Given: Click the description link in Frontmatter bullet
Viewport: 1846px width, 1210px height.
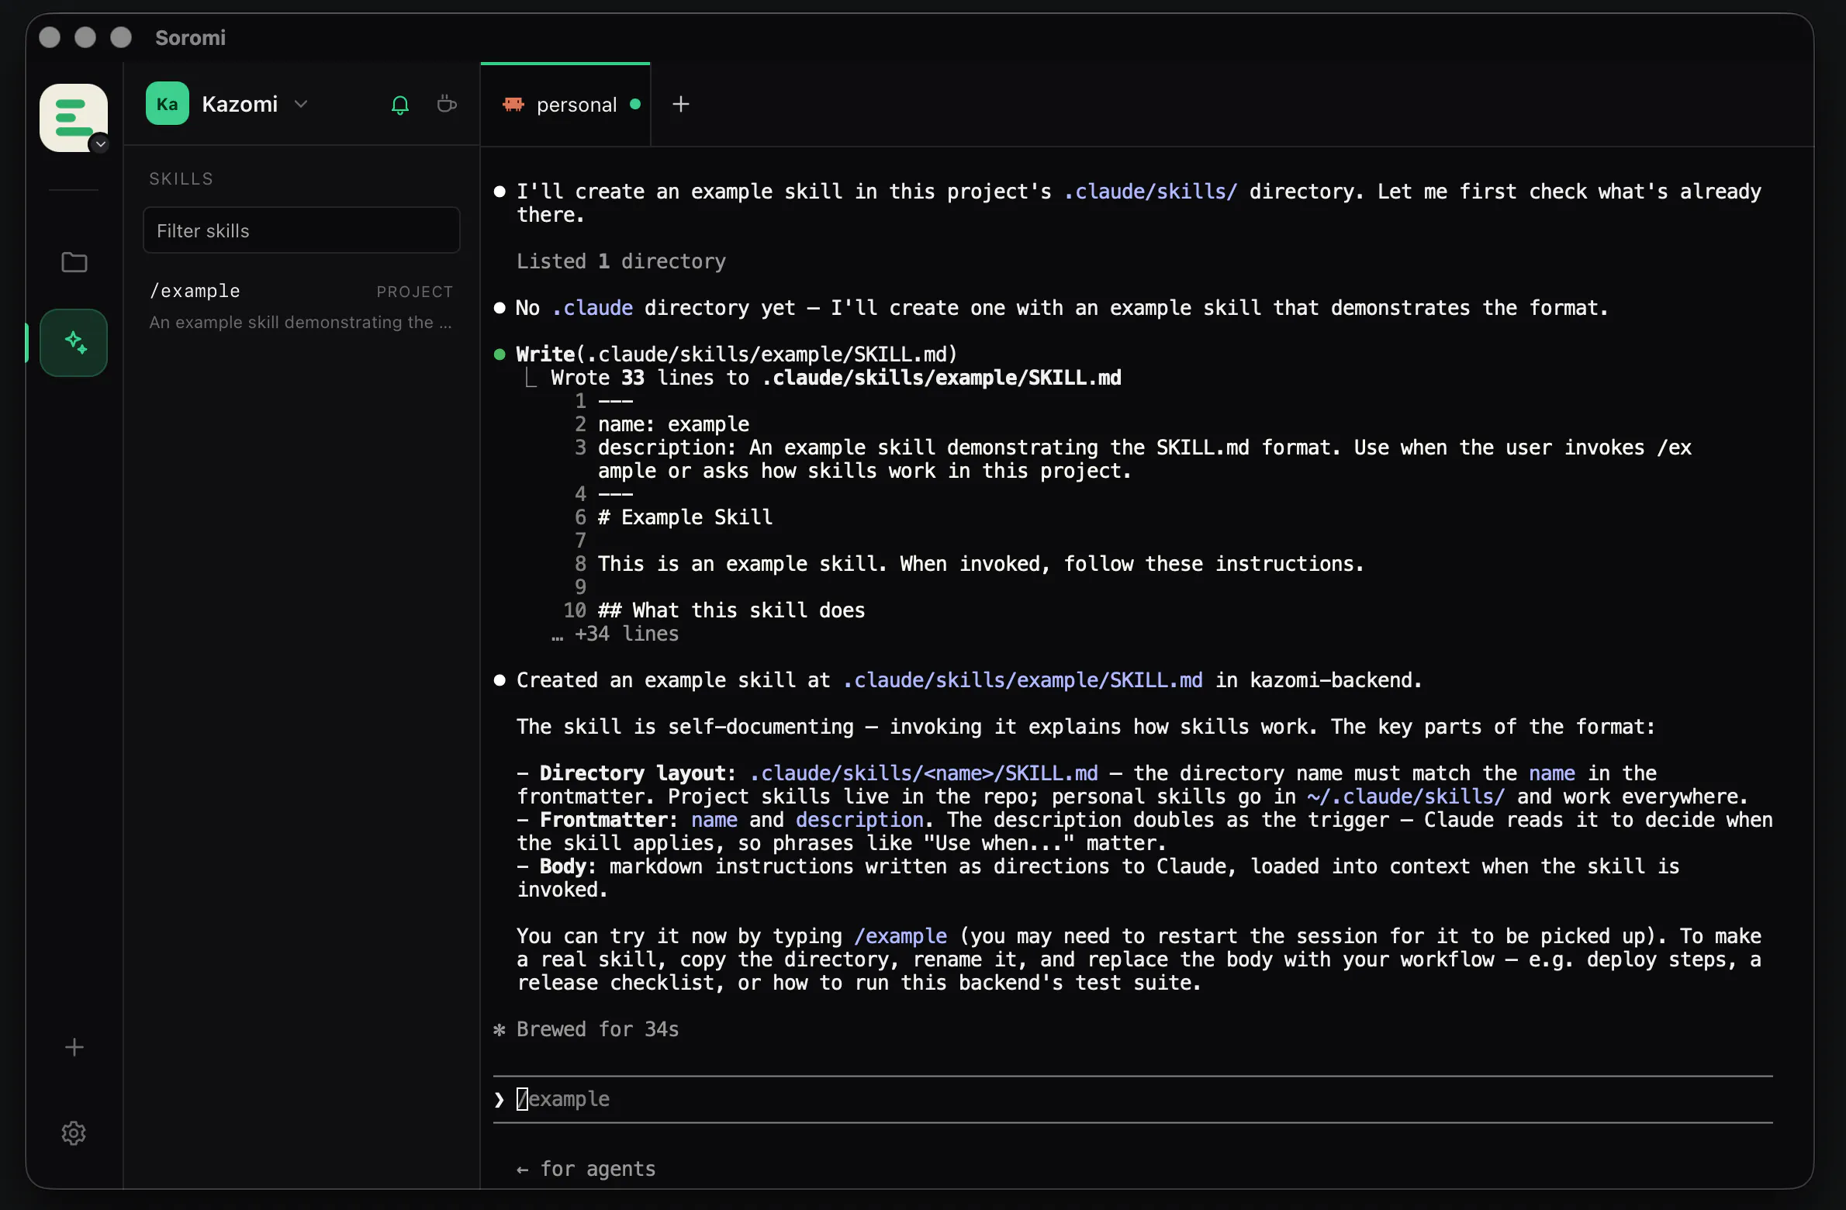Looking at the screenshot, I should click(x=859, y=820).
